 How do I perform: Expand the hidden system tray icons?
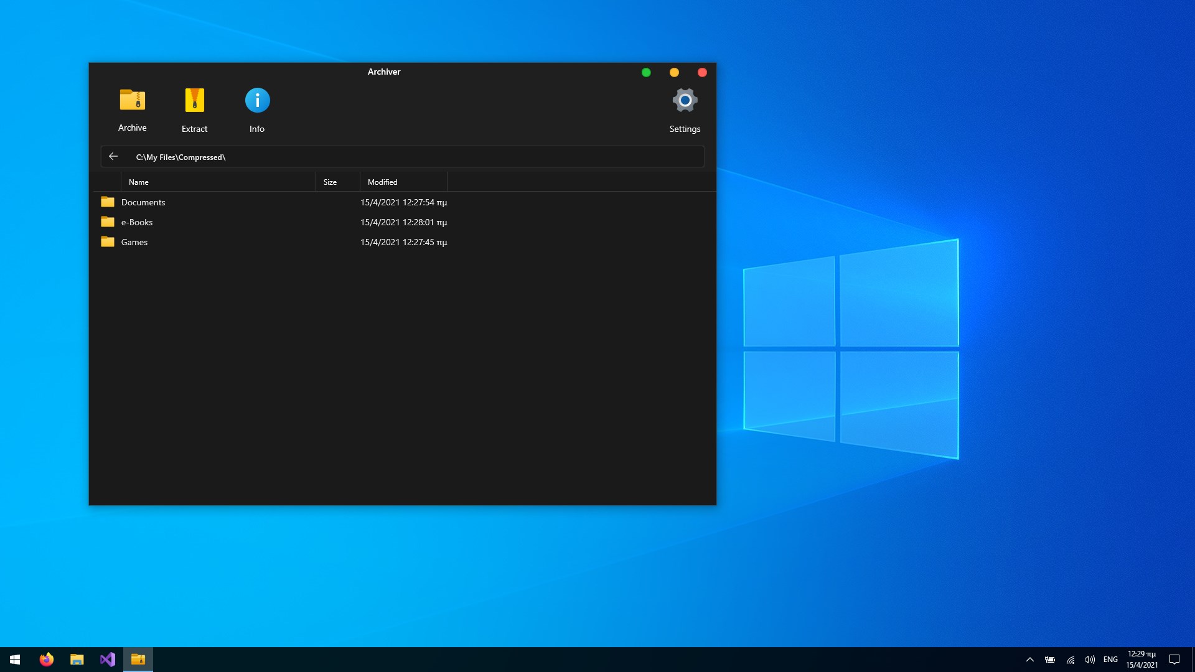click(1030, 660)
